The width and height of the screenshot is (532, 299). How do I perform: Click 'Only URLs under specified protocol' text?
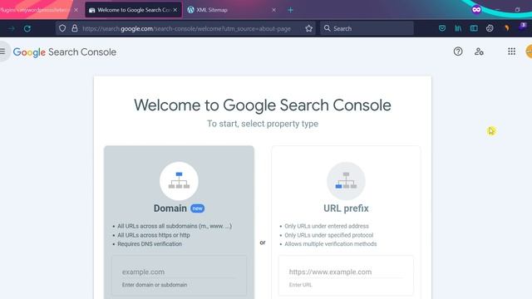(329, 235)
